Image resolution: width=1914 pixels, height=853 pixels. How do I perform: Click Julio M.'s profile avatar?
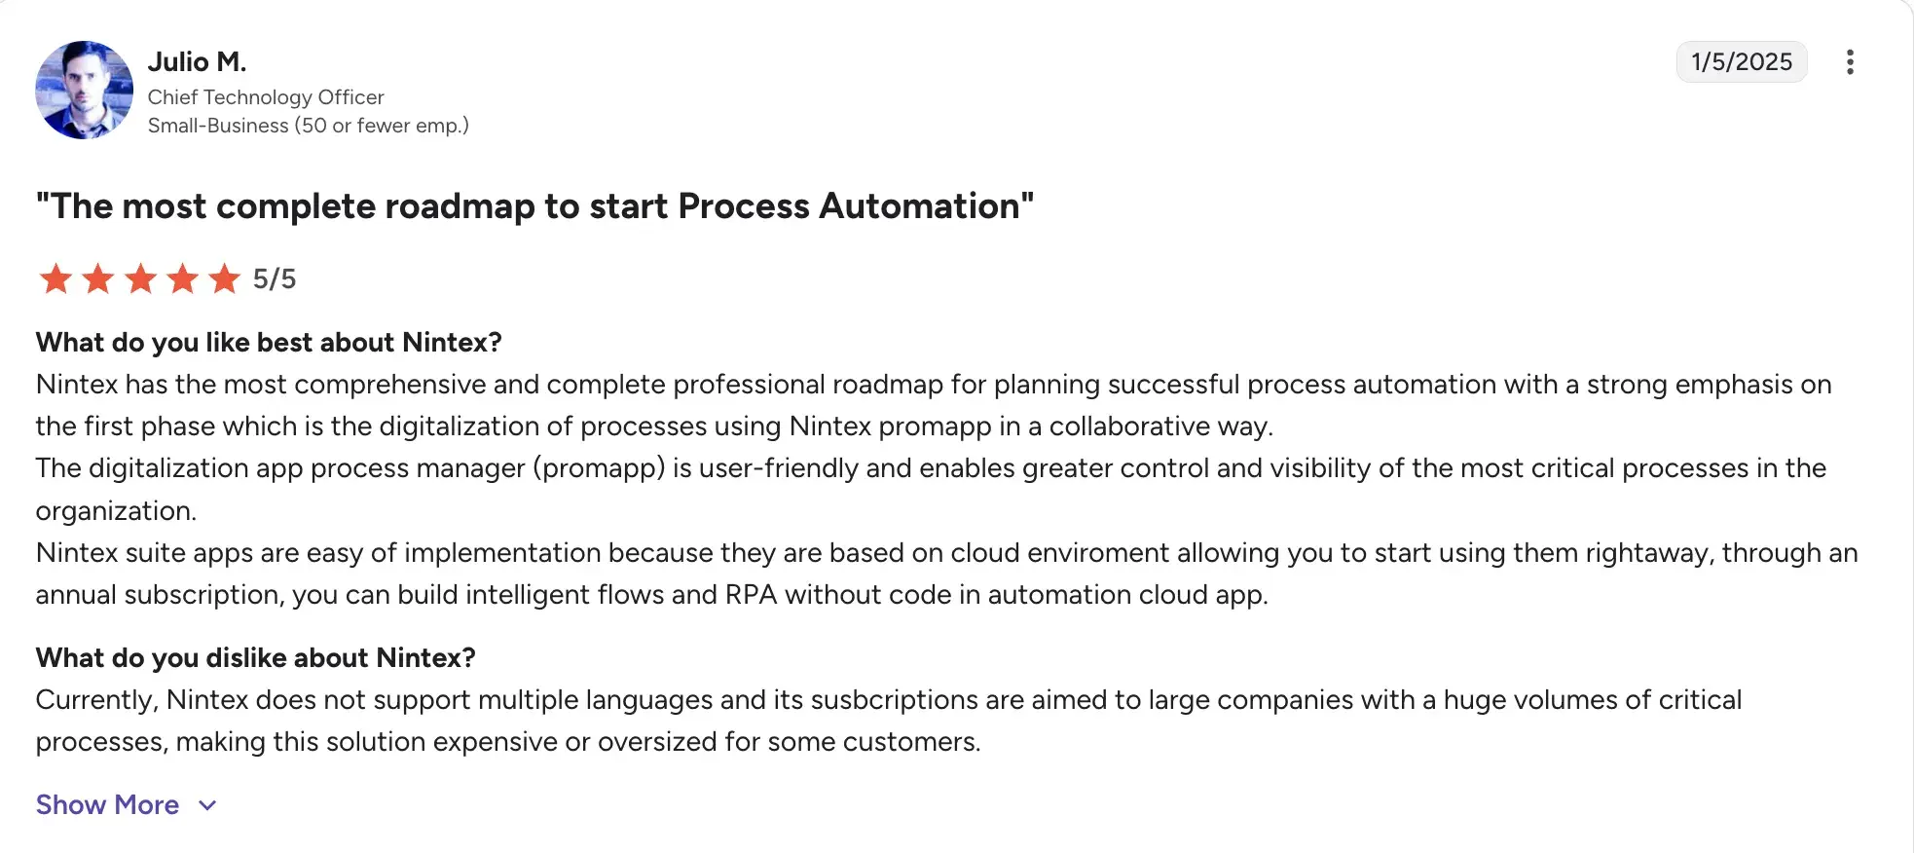tap(84, 89)
